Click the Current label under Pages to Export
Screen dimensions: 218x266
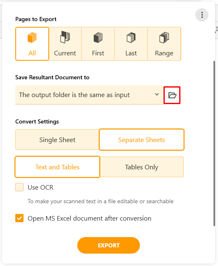65,53
